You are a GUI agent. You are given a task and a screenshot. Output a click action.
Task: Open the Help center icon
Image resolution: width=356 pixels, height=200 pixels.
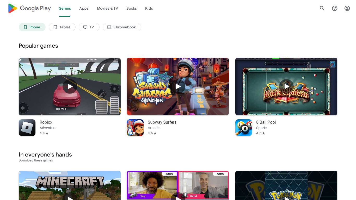335,8
